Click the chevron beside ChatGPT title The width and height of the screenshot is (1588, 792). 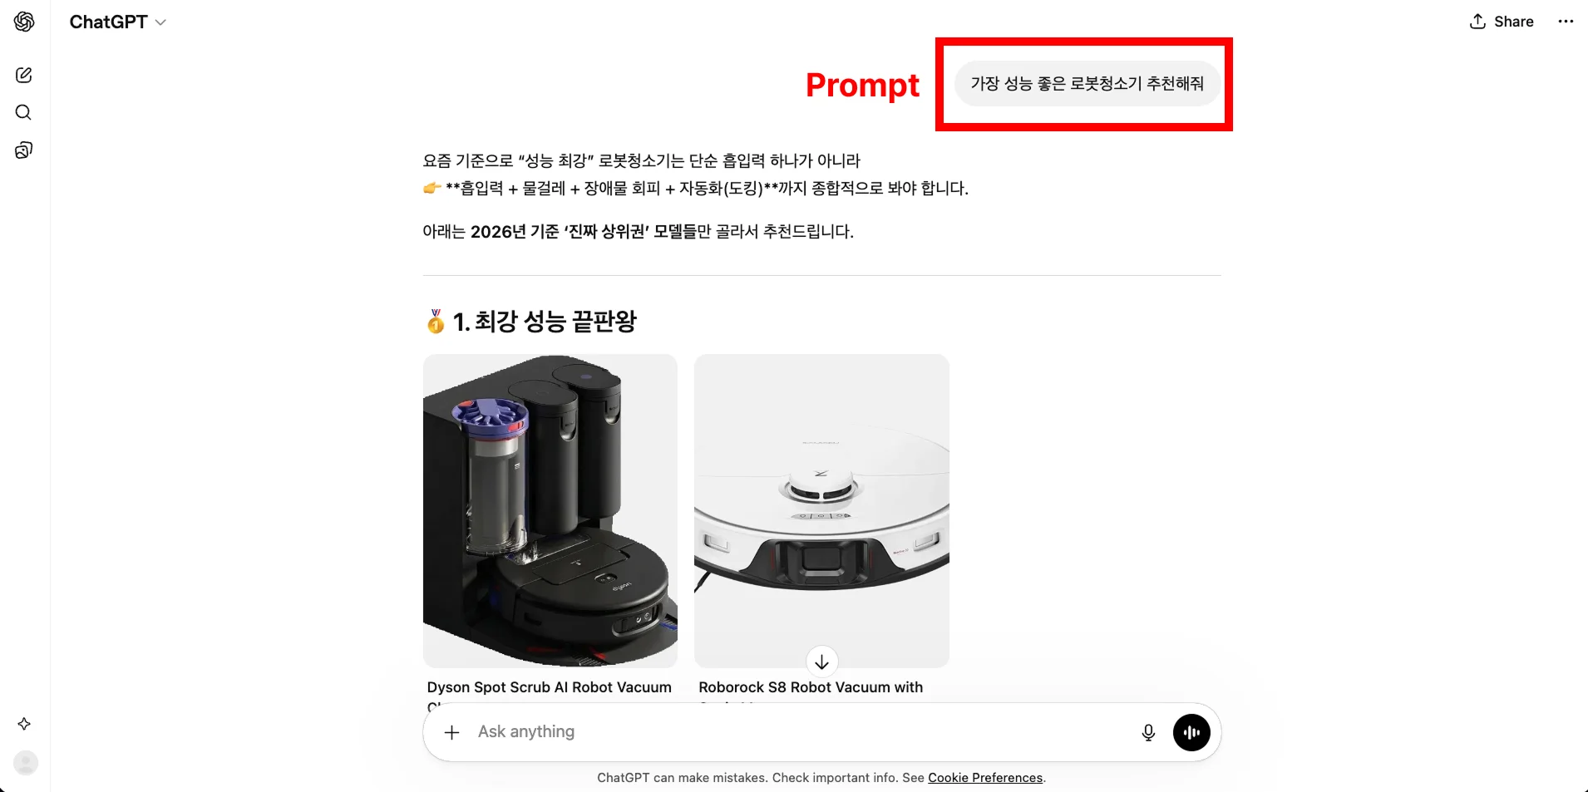coord(160,22)
